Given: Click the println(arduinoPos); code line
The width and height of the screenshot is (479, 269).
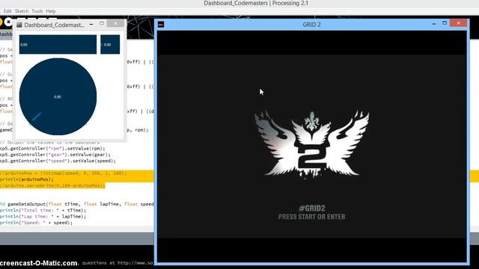Looking at the screenshot, I should (27, 179).
